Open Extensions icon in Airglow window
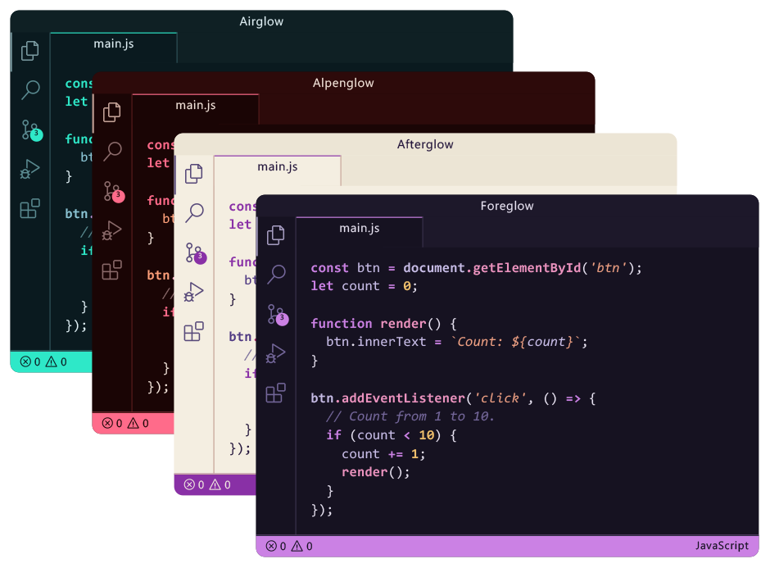 click(x=30, y=208)
